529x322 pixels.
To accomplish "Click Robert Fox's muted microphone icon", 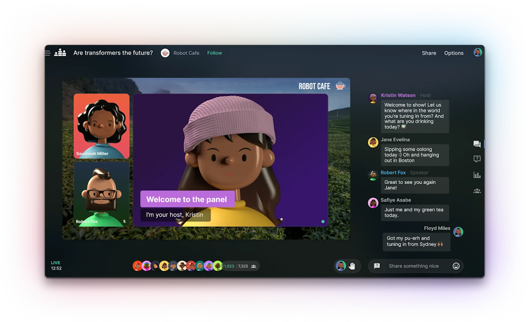I will click(x=124, y=222).
